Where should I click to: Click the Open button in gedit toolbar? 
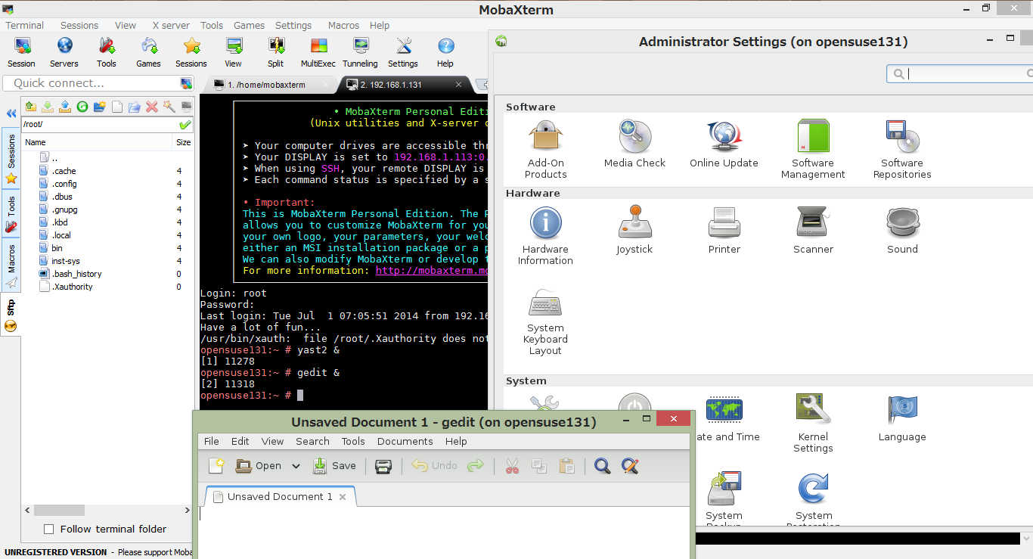(x=259, y=466)
